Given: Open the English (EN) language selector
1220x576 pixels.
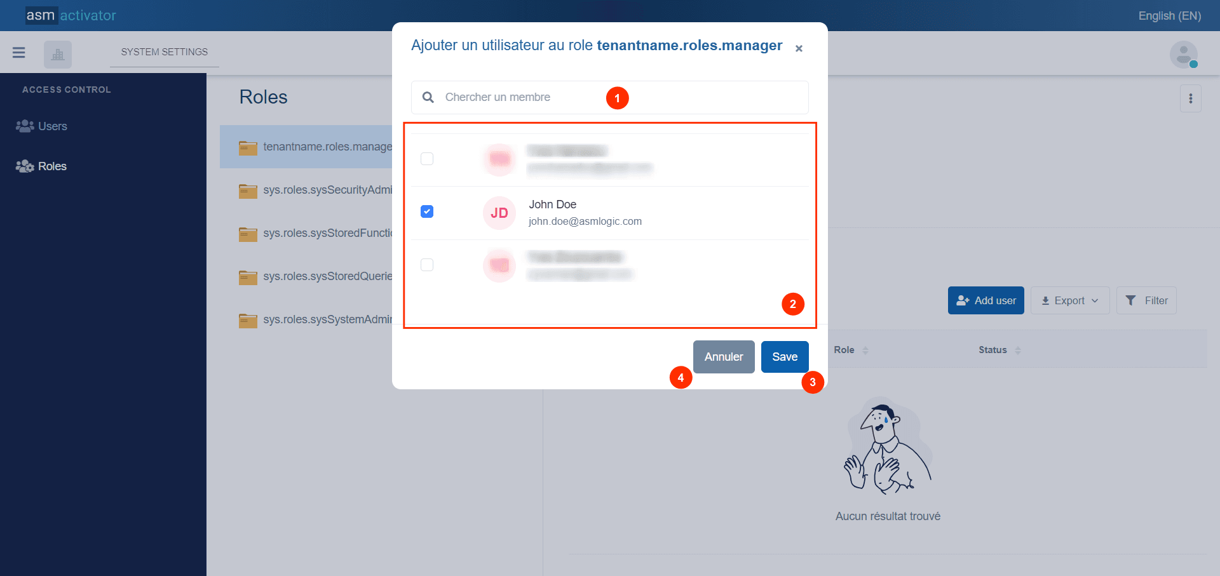Looking at the screenshot, I should (1169, 16).
